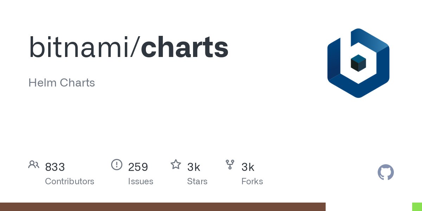Open the Stars label
Viewport: 422px width, 211px height.
[197, 181]
